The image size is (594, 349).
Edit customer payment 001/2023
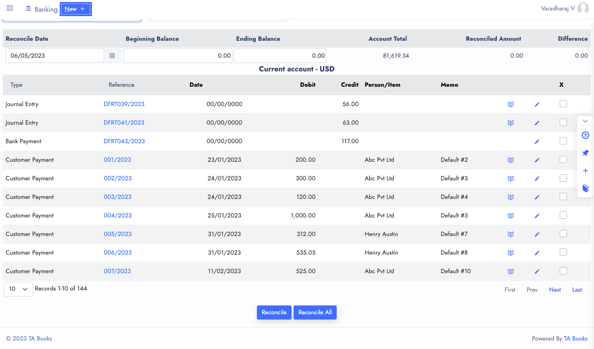[x=537, y=160]
